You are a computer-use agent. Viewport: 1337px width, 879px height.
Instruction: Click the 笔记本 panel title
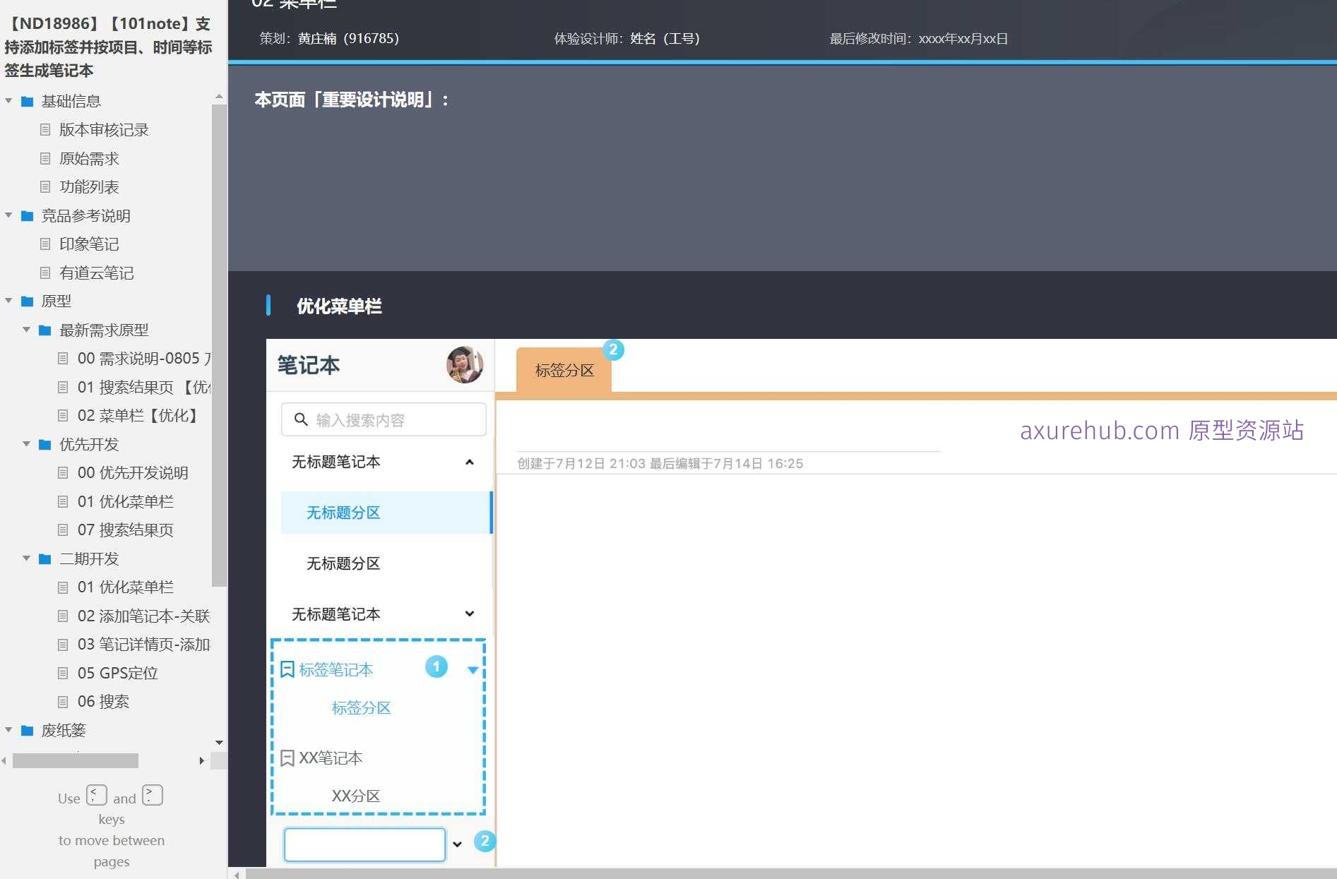(309, 365)
